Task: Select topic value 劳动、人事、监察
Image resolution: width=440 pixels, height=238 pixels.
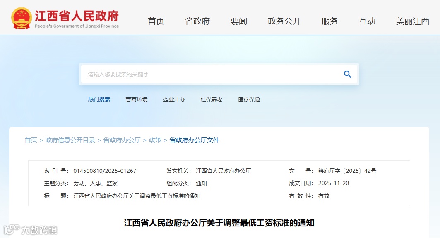Action: click(x=95, y=184)
